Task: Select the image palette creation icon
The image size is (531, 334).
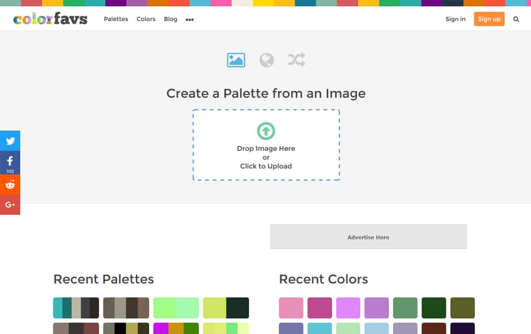Action: click(236, 60)
